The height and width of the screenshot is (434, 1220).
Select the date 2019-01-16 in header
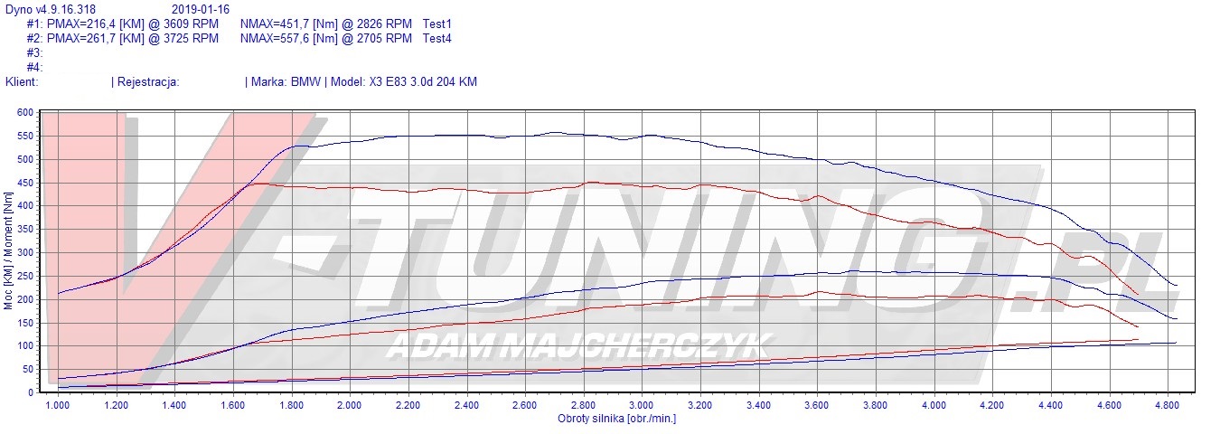coord(200,10)
